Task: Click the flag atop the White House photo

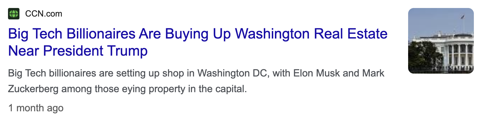Action: [463, 17]
